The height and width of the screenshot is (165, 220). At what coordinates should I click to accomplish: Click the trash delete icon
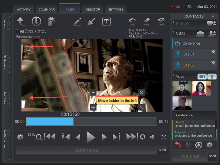pyautogui.click(x=51, y=21)
